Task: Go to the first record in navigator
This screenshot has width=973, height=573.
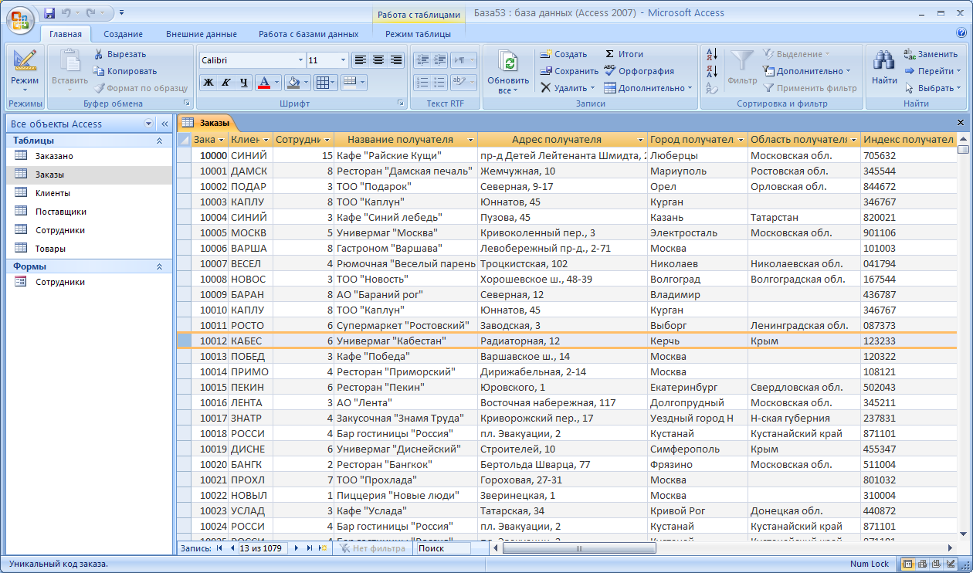Action: 219,548
